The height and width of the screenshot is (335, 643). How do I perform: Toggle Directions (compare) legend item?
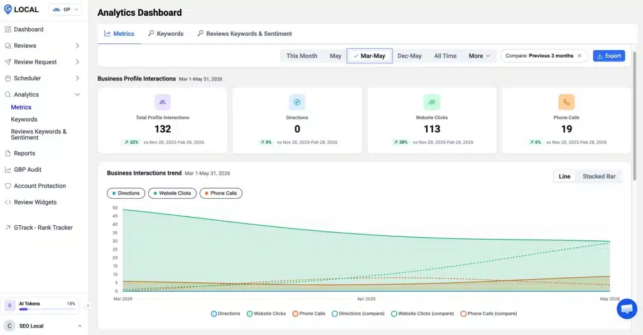tap(358, 314)
